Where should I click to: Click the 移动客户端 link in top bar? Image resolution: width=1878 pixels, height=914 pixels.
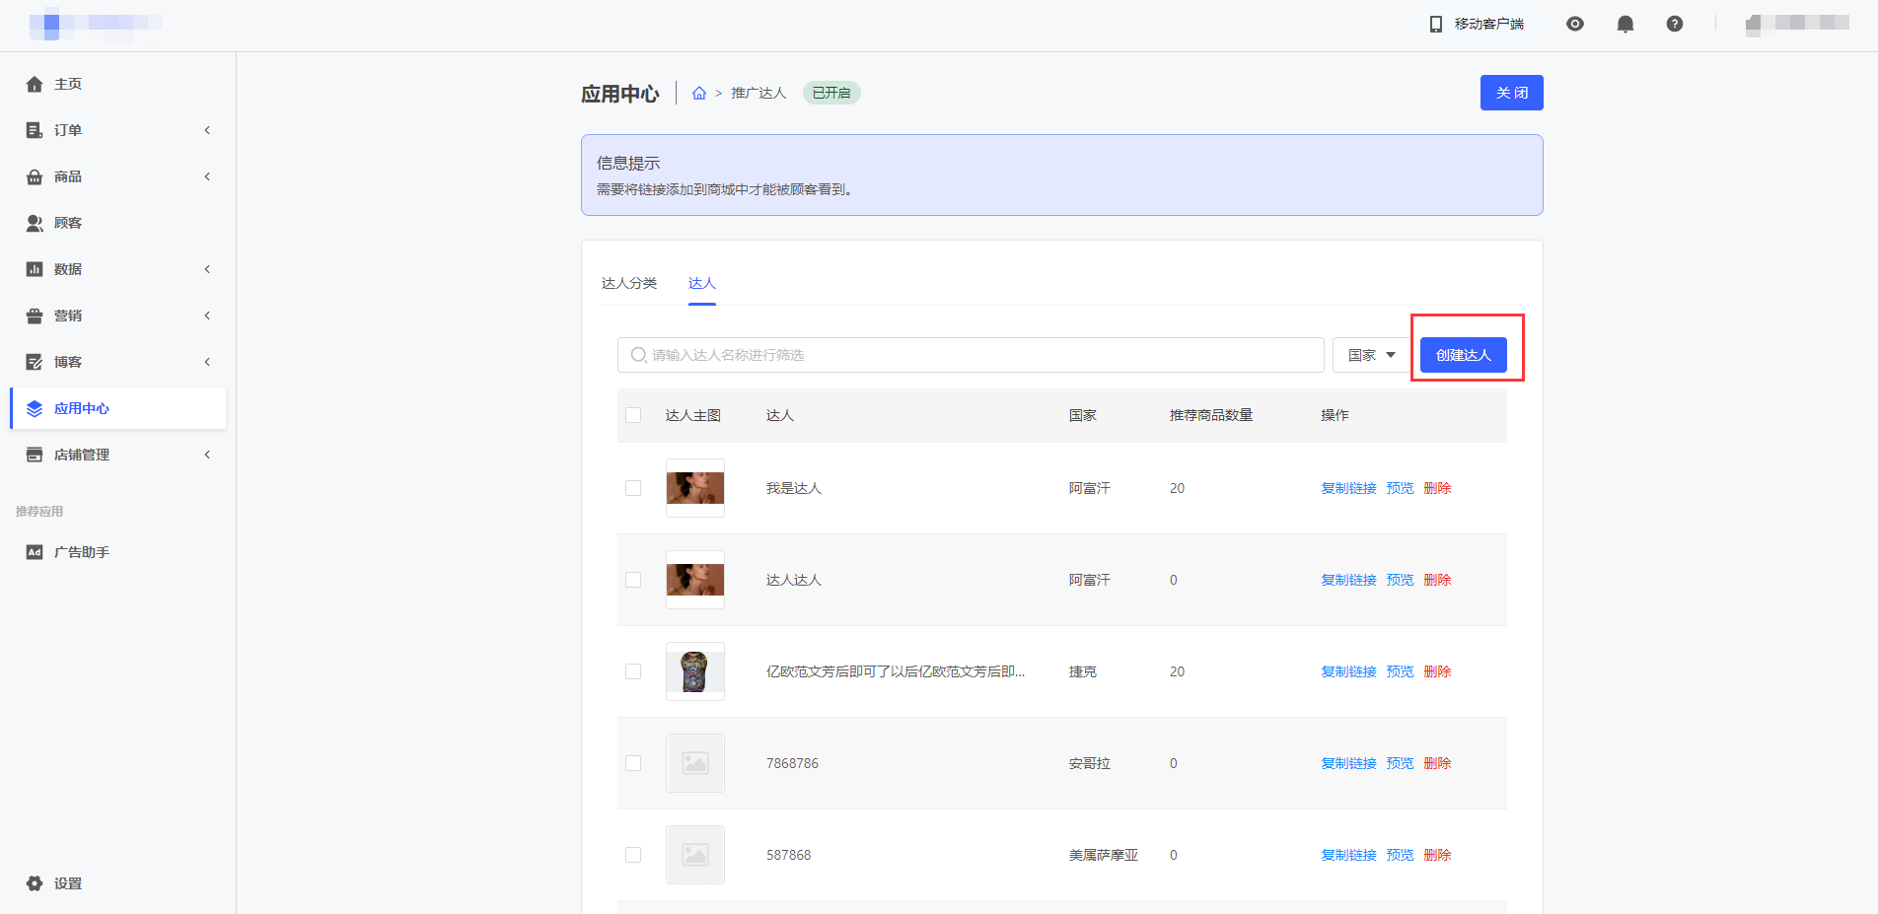coord(1489,24)
